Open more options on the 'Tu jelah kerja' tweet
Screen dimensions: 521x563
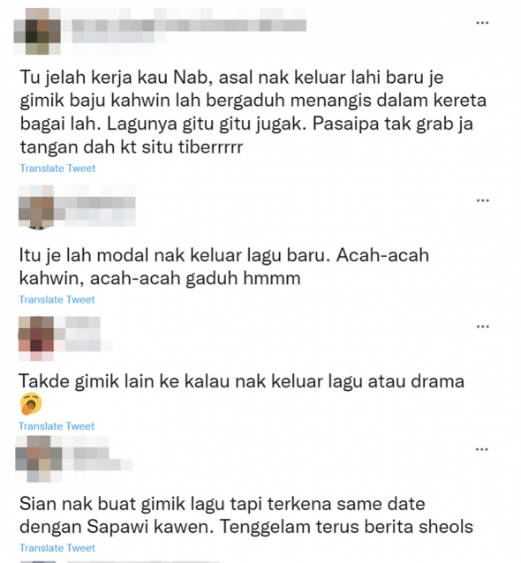point(482,23)
